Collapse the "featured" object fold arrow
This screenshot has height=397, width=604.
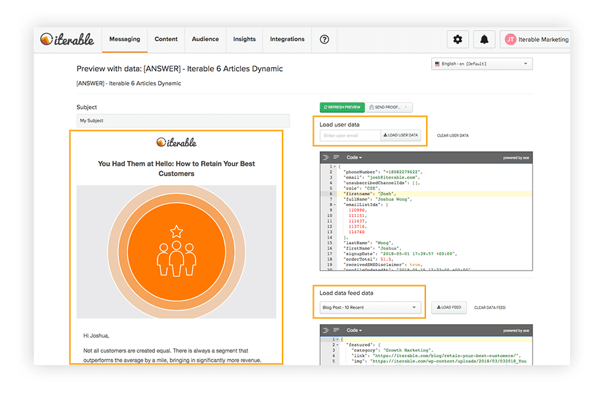click(337, 345)
